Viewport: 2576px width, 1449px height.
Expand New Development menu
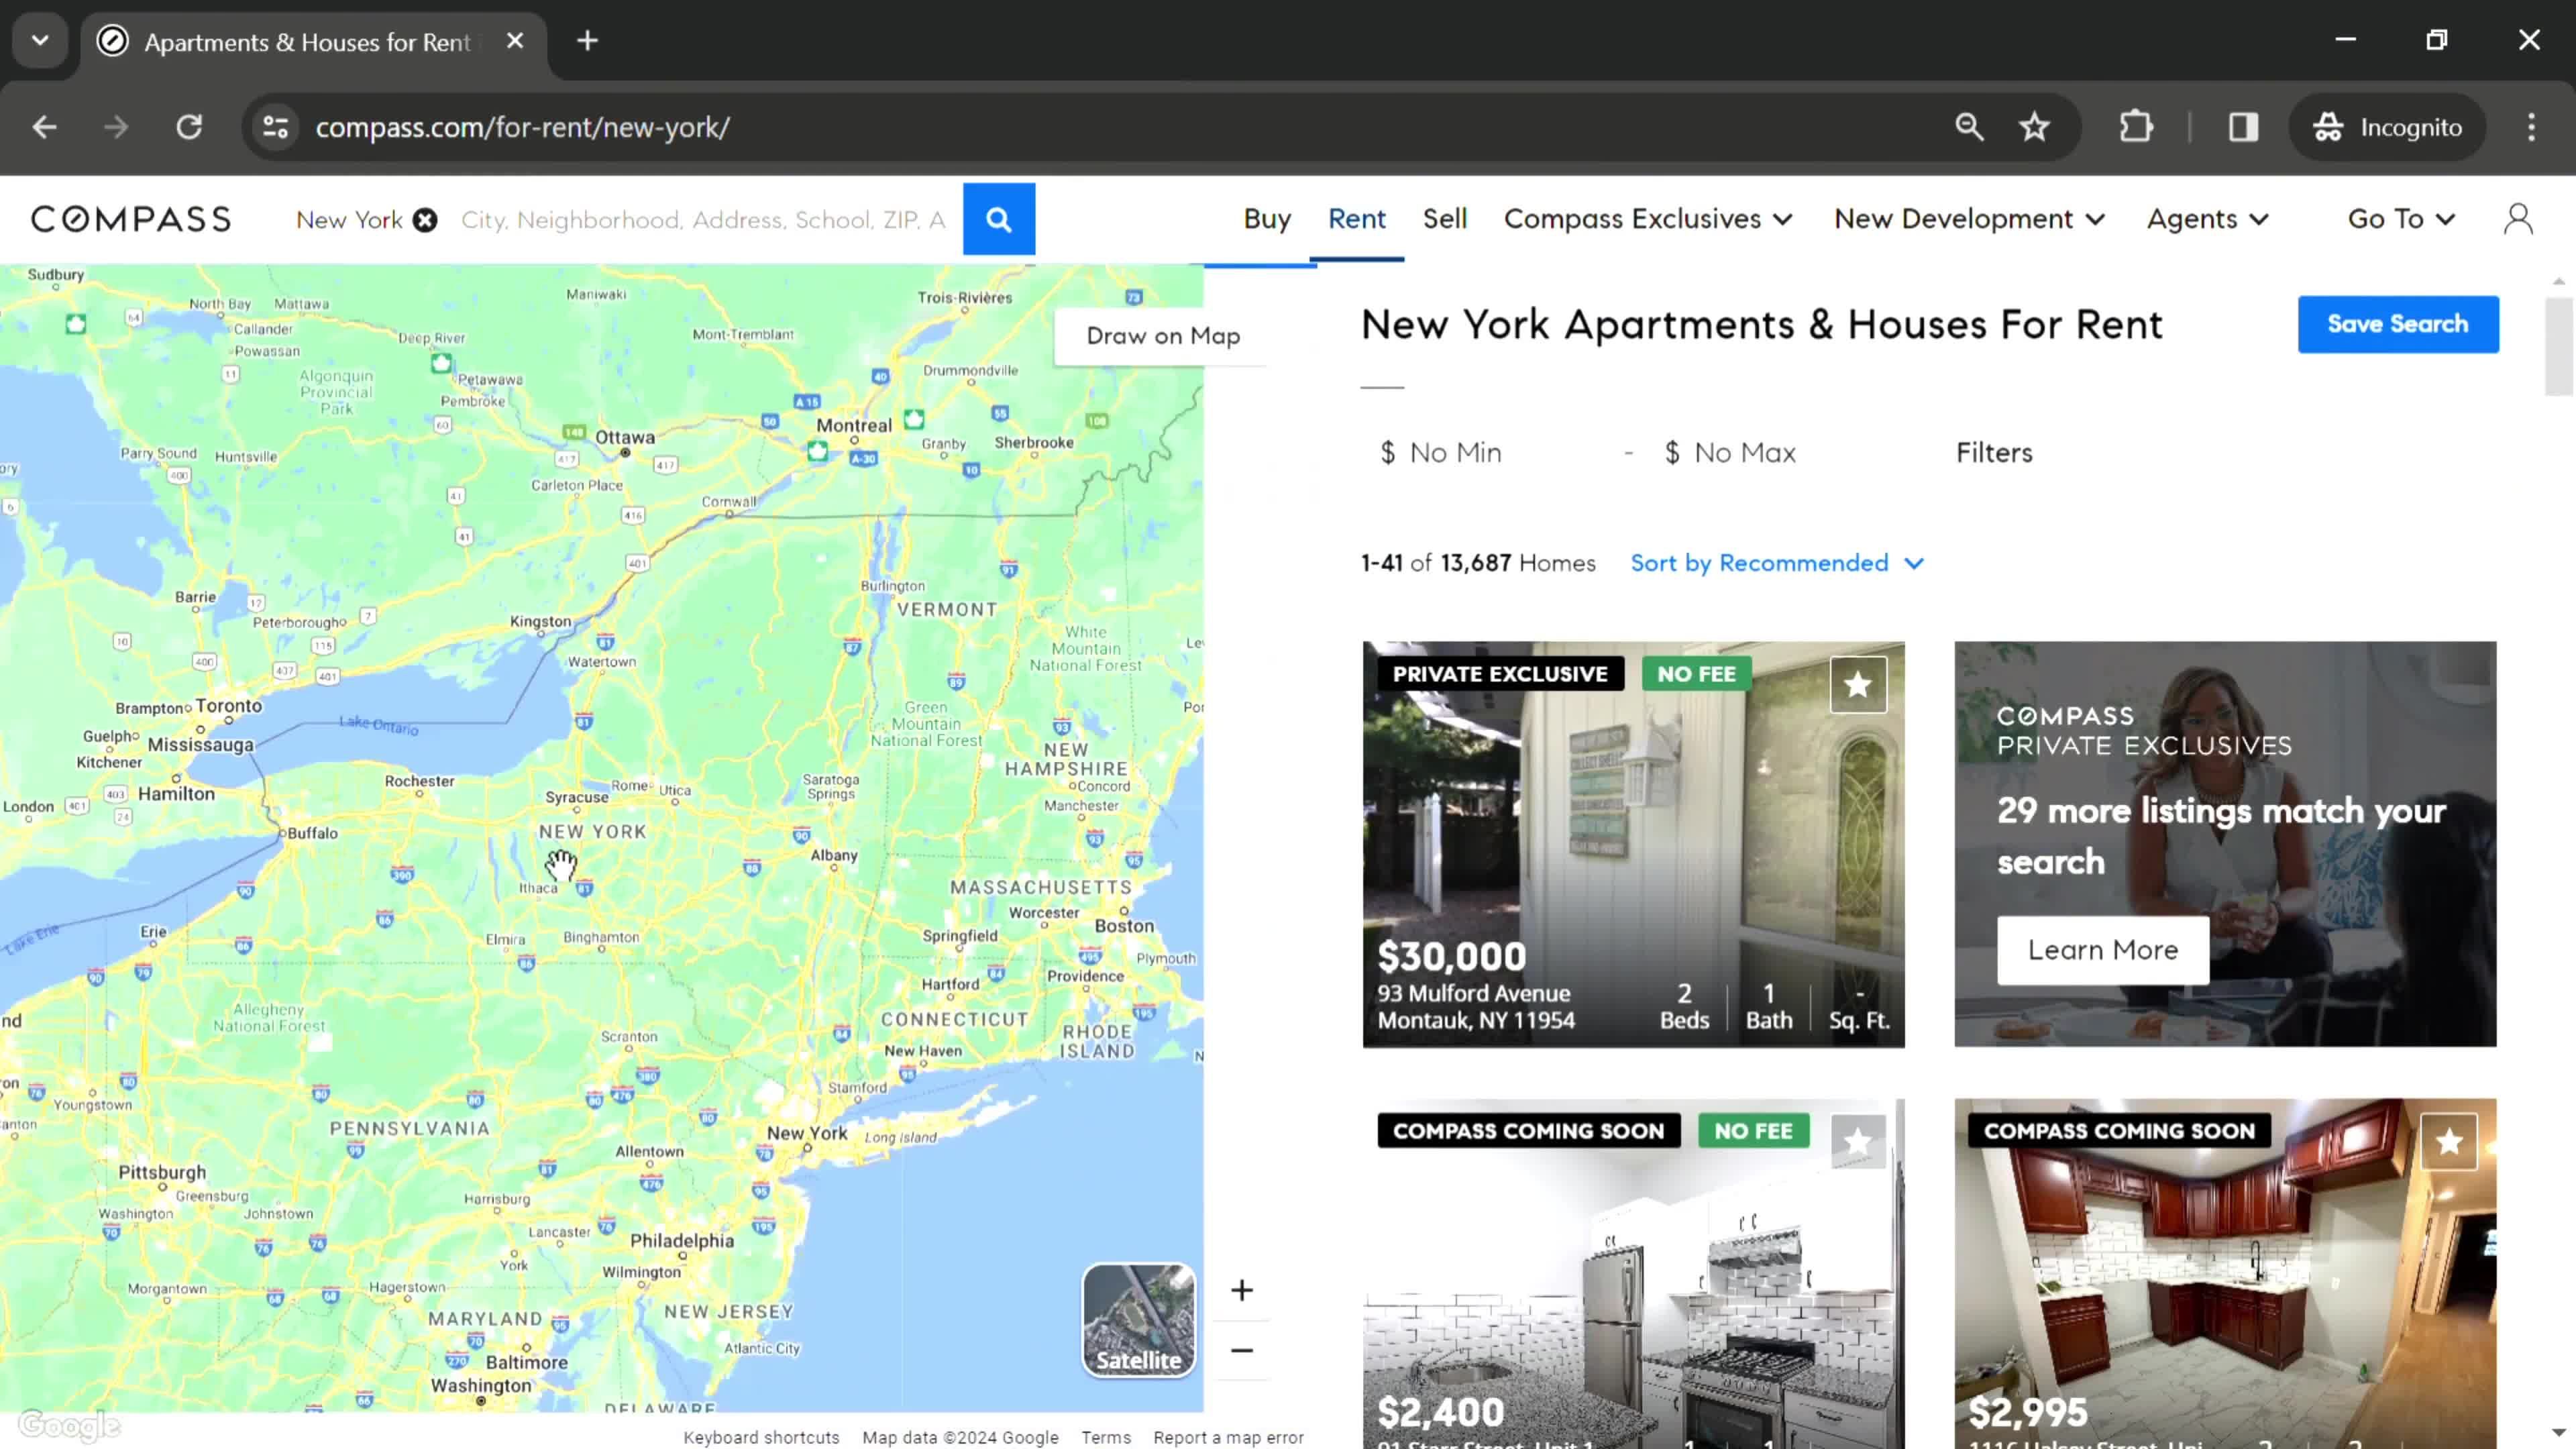(x=1969, y=219)
